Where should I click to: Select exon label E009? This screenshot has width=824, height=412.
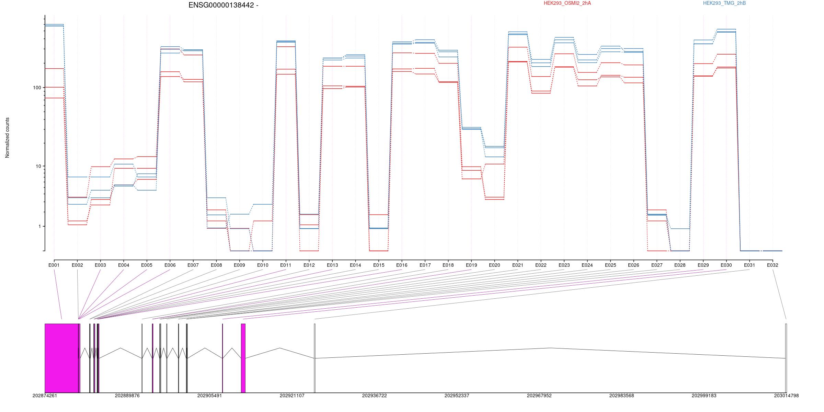pyautogui.click(x=239, y=265)
